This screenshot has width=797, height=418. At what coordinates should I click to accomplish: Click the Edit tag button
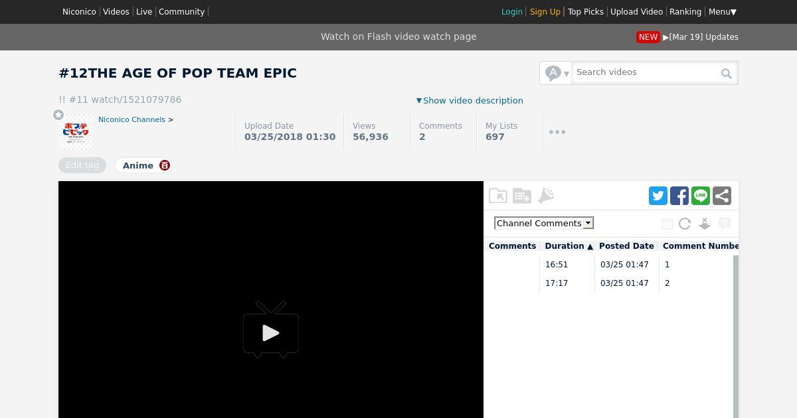[82, 165]
